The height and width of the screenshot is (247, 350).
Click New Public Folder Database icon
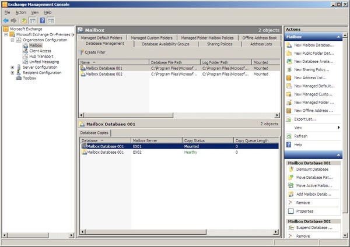[x=289, y=53]
